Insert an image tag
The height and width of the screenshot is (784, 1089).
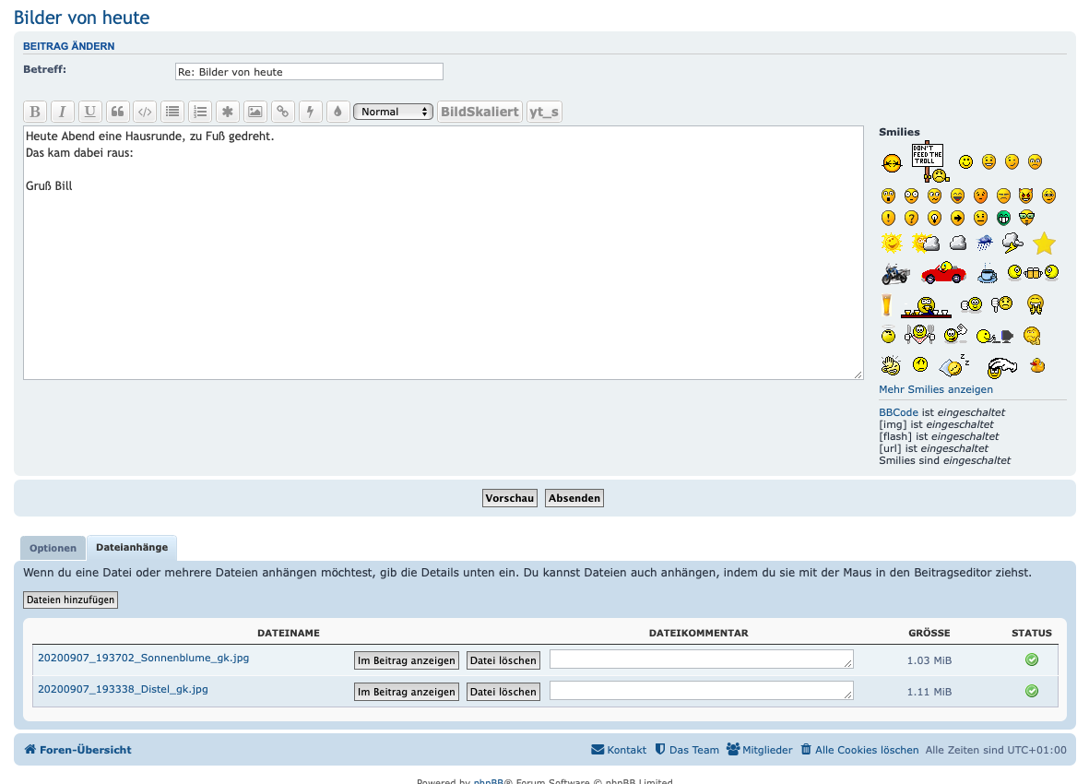255,112
